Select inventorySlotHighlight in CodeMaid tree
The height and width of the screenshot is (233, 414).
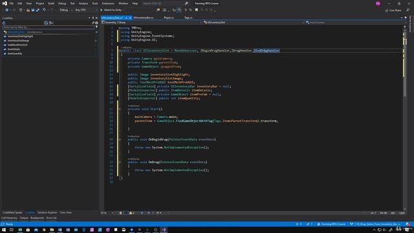click(20, 36)
